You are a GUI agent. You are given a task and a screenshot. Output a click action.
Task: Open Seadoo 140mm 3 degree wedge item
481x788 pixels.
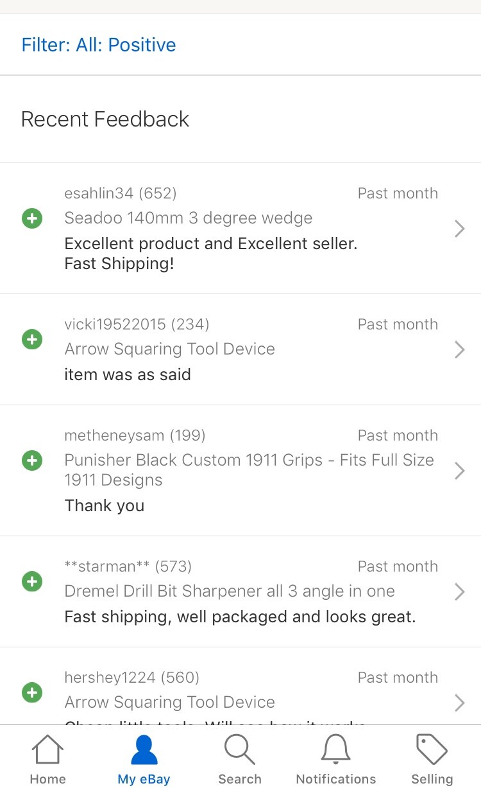189,218
